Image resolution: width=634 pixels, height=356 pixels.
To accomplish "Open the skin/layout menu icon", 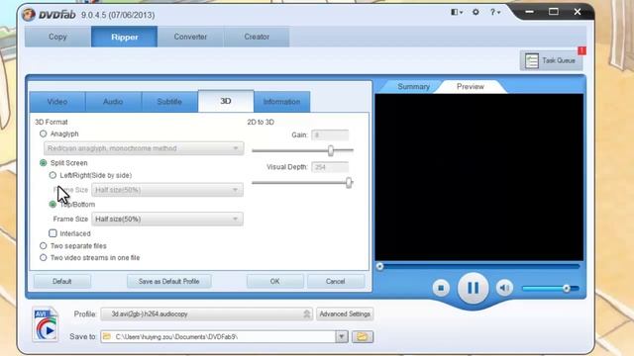I will [x=457, y=12].
